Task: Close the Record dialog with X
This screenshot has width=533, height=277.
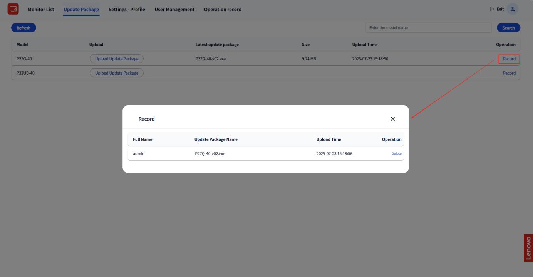Action: (392, 119)
